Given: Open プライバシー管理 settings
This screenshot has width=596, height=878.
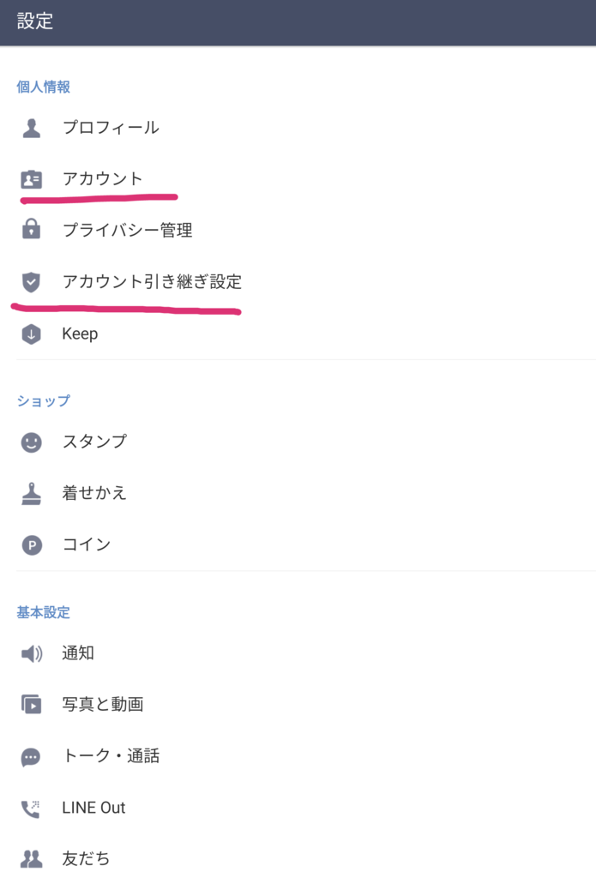Looking at the screenshot, I should (127, 230).
